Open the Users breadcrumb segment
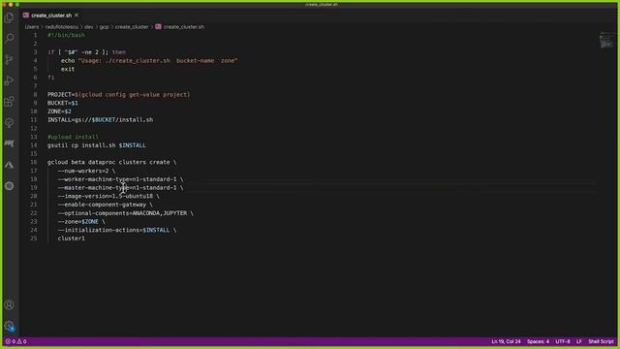Viewport: 620px width, 349px height. pyautogui.click(x=32, y=27)
